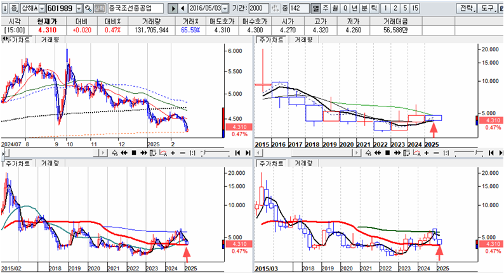Click the 1:1 ratio reset under top-left chart
This screenshot has width=504, height=273.
pos(192,153)
